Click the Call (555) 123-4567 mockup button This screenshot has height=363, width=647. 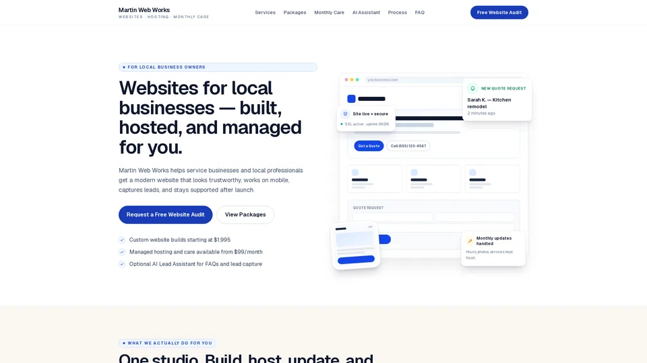coord(408,146)
